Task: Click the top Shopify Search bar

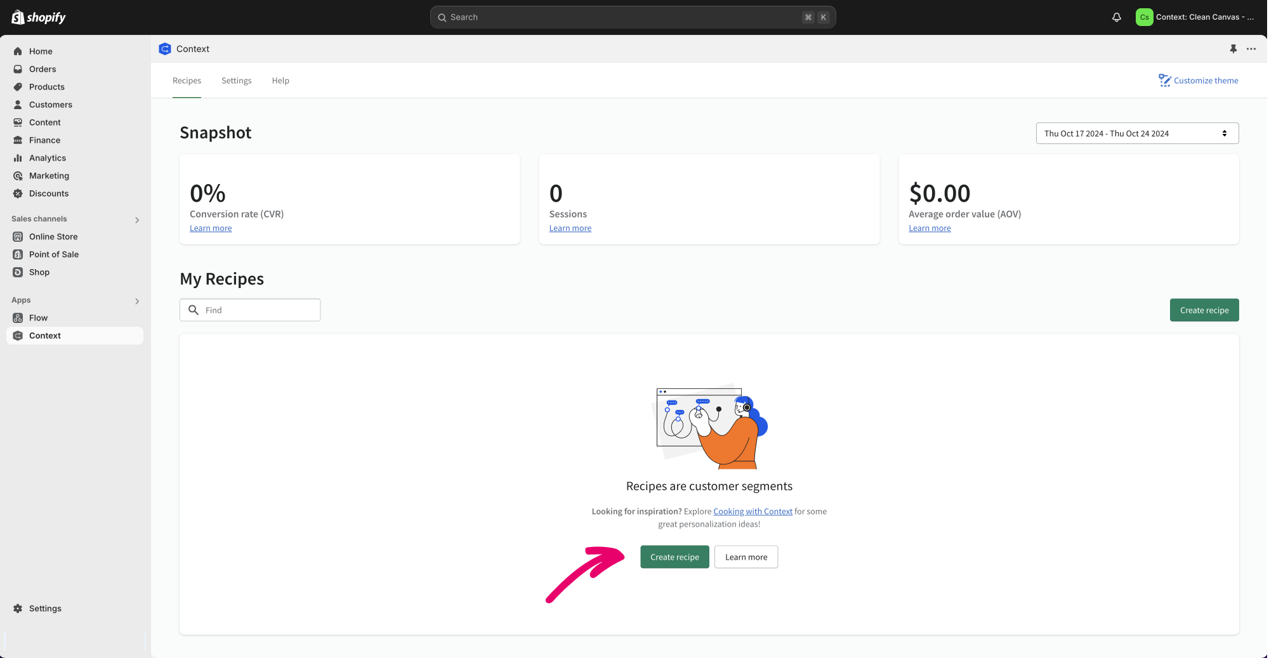Action: 632,17
